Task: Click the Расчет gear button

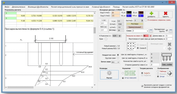Action: pyautogui.click(x=109, y=75)
